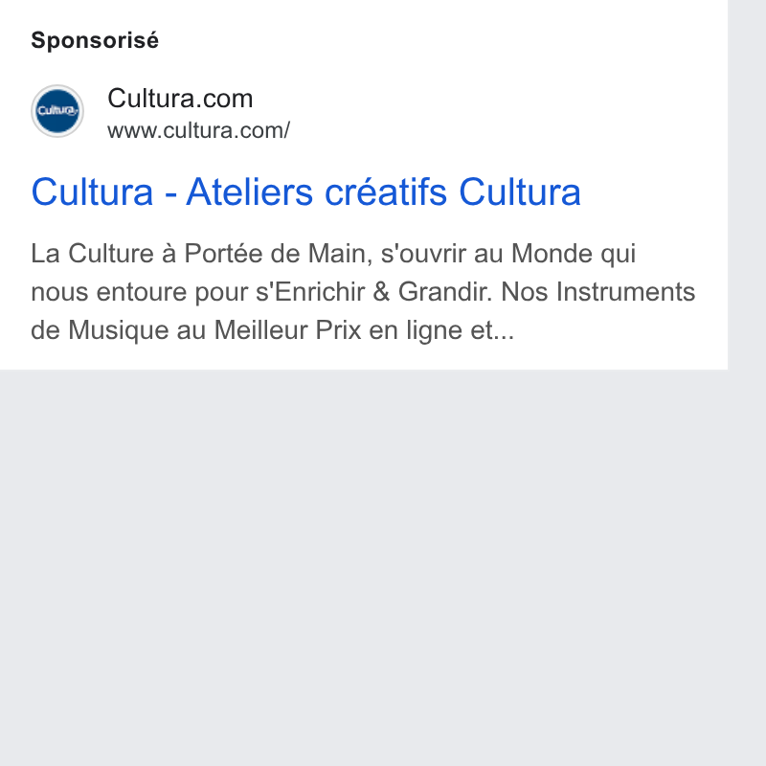The width and height of the screenshot is (766, 766).
Task: Click the ad description starting La Culture
Action: click(363, 292)
